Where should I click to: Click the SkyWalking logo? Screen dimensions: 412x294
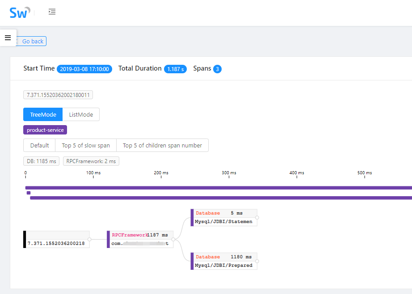coord(20,12)
